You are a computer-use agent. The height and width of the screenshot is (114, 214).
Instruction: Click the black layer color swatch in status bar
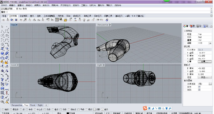[x=68, y=113]
